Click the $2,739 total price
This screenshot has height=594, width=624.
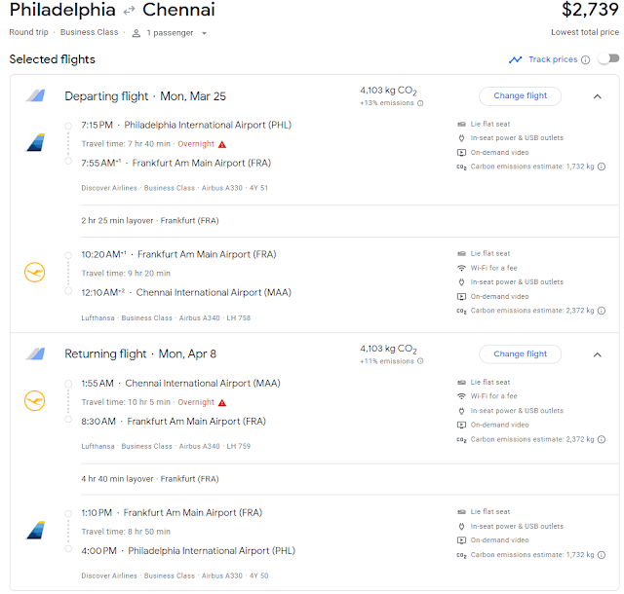point(590,12)
